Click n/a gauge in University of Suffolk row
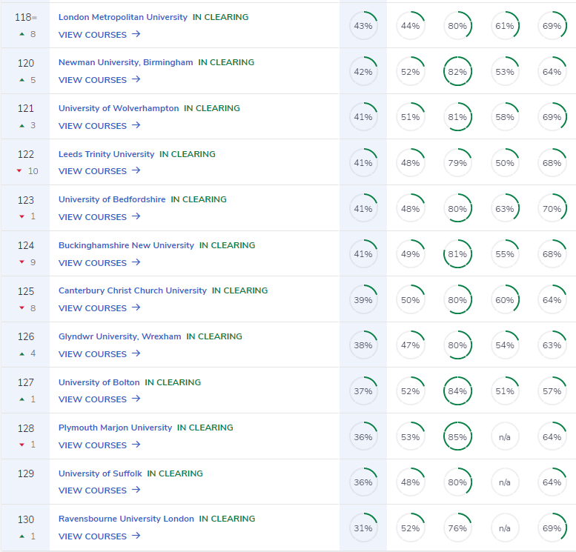The width and height of the screenshot is (576, 552). tap(505, 482)
